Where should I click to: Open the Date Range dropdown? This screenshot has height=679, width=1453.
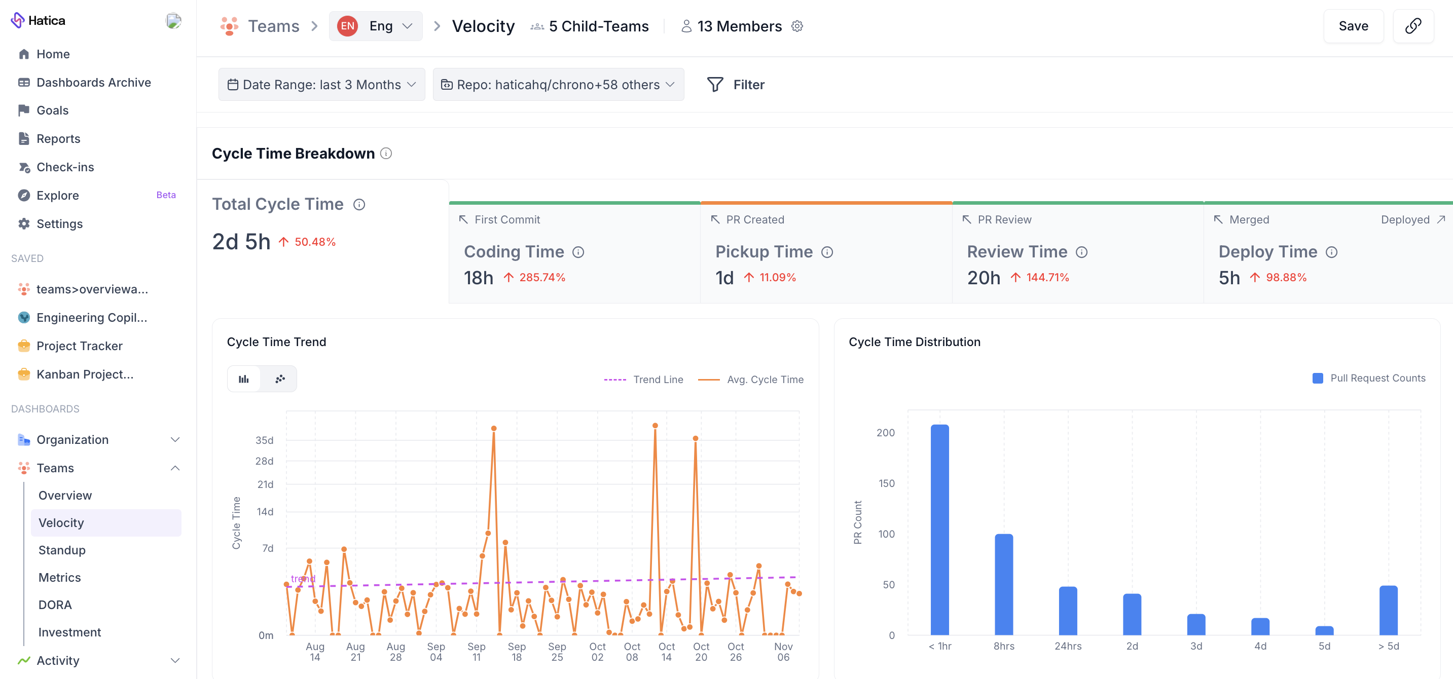click(x=321, y=85)
